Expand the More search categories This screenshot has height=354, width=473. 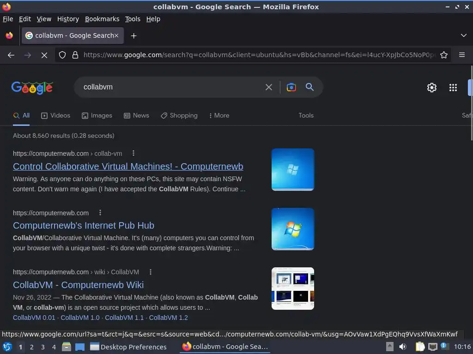219,116
